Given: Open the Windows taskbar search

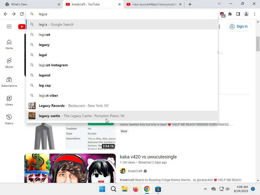Looking at the screenshot, I should (x=113, y=189).
